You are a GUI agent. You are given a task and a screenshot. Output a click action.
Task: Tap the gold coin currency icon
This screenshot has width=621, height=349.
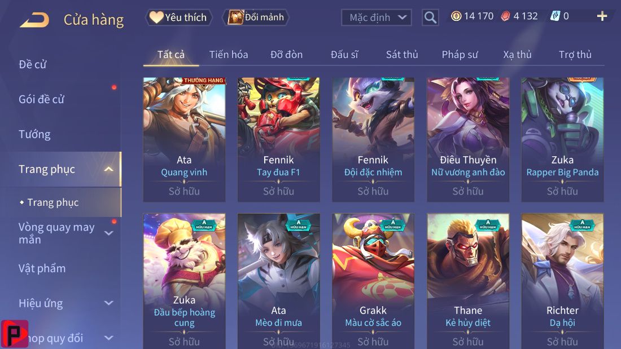point(456,16)
